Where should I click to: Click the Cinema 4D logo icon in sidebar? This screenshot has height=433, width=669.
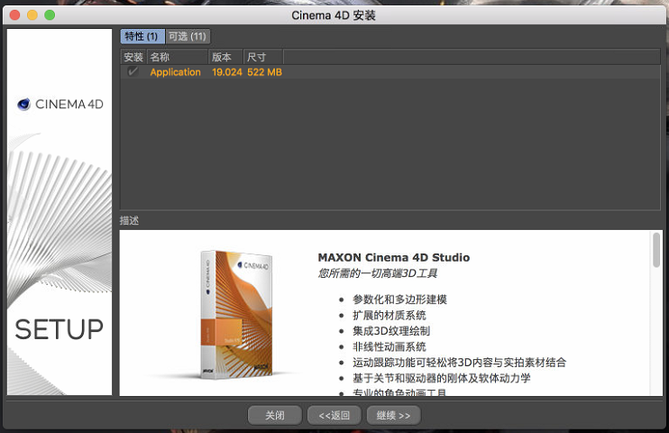[x=23, y=104]
